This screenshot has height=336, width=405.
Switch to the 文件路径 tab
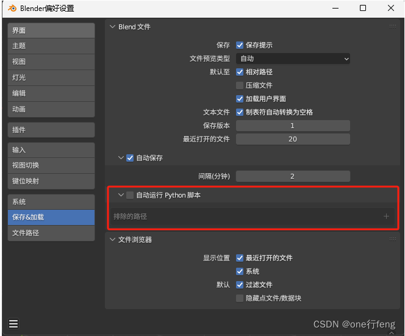51,233
